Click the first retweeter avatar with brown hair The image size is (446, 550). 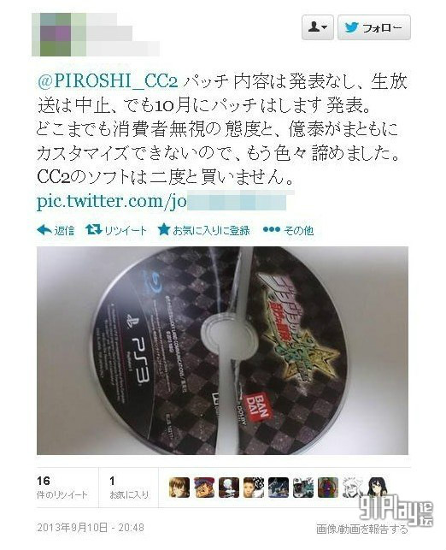(179, 488)
